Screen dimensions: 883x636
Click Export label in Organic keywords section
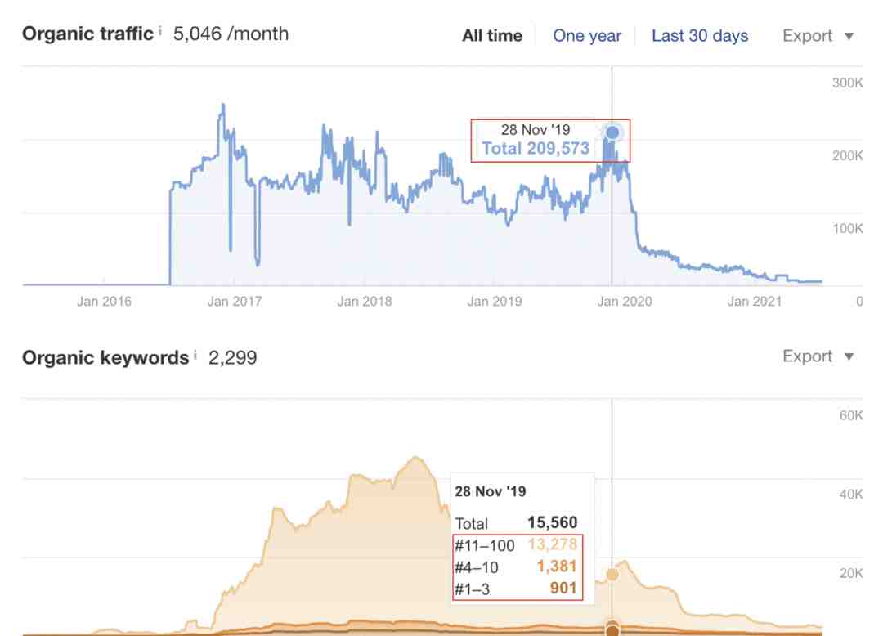point(807,356)
